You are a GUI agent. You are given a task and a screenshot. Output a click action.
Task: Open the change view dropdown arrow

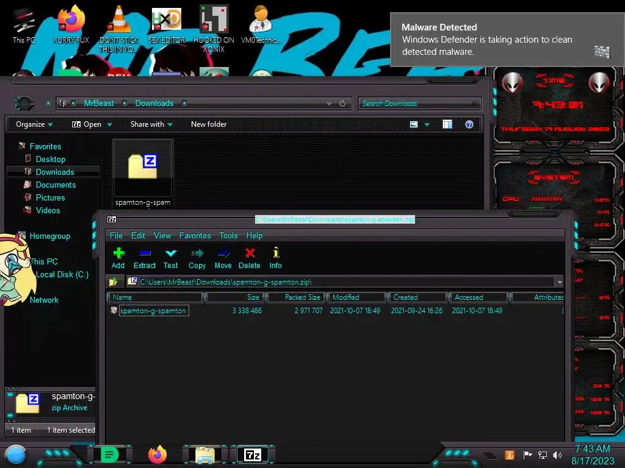427,124
